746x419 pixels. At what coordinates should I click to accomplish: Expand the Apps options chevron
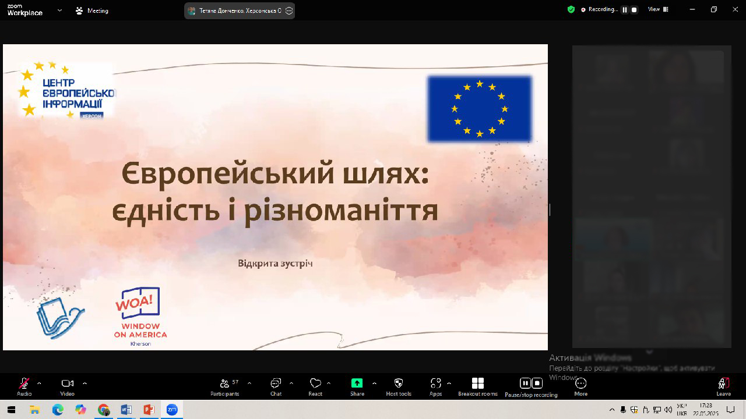coord(449,383)
